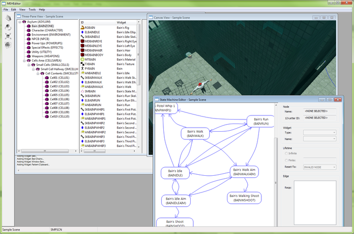Screen dimensions: 354x234
Task: Select Cell10 (CELL10) in the tree
Action: (x=60, y=116)
